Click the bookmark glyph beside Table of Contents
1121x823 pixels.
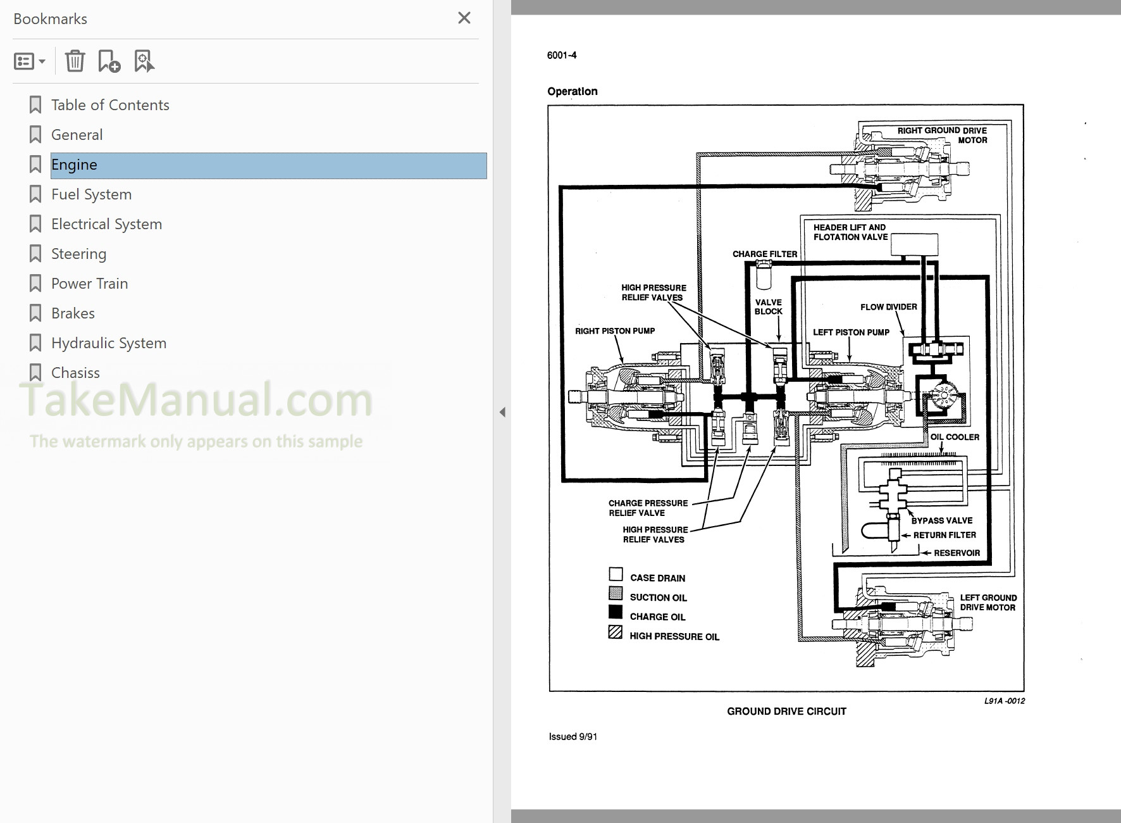(x=35, y=104)
